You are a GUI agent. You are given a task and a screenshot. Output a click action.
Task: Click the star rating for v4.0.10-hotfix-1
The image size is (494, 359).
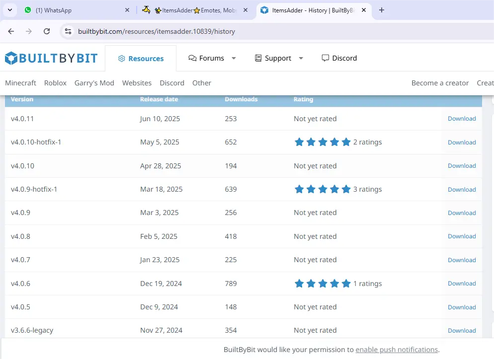pyautogui.click(x=323, y=142)
